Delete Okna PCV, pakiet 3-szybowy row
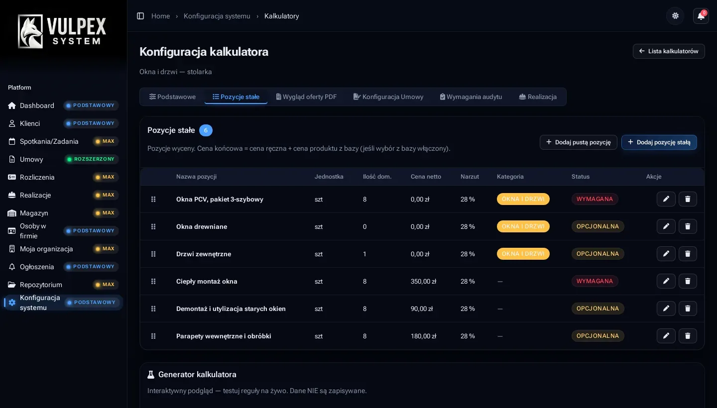 (688, 199)
